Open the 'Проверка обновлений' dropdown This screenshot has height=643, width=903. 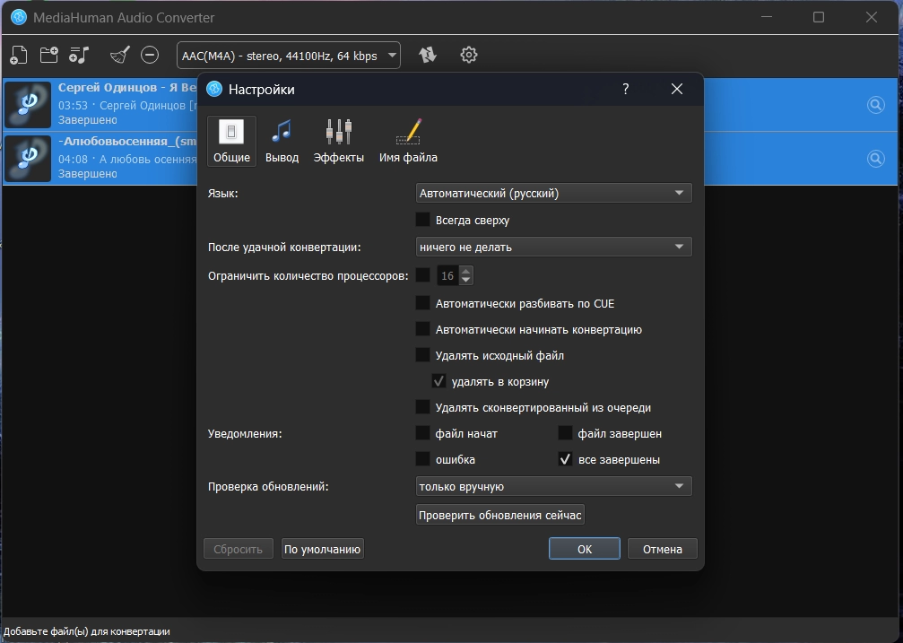pyautogui.click(x=553, y=486)
